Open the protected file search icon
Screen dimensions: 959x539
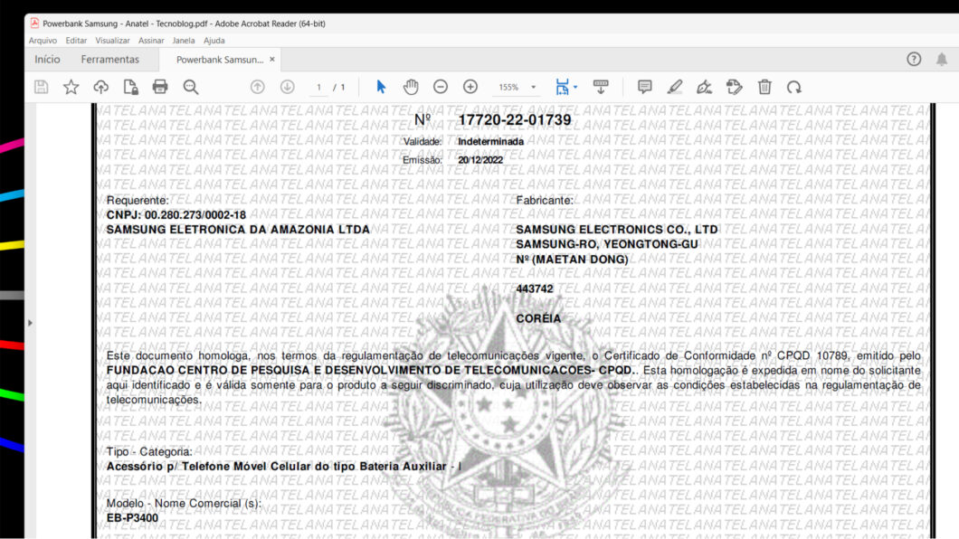coord(130,87)
